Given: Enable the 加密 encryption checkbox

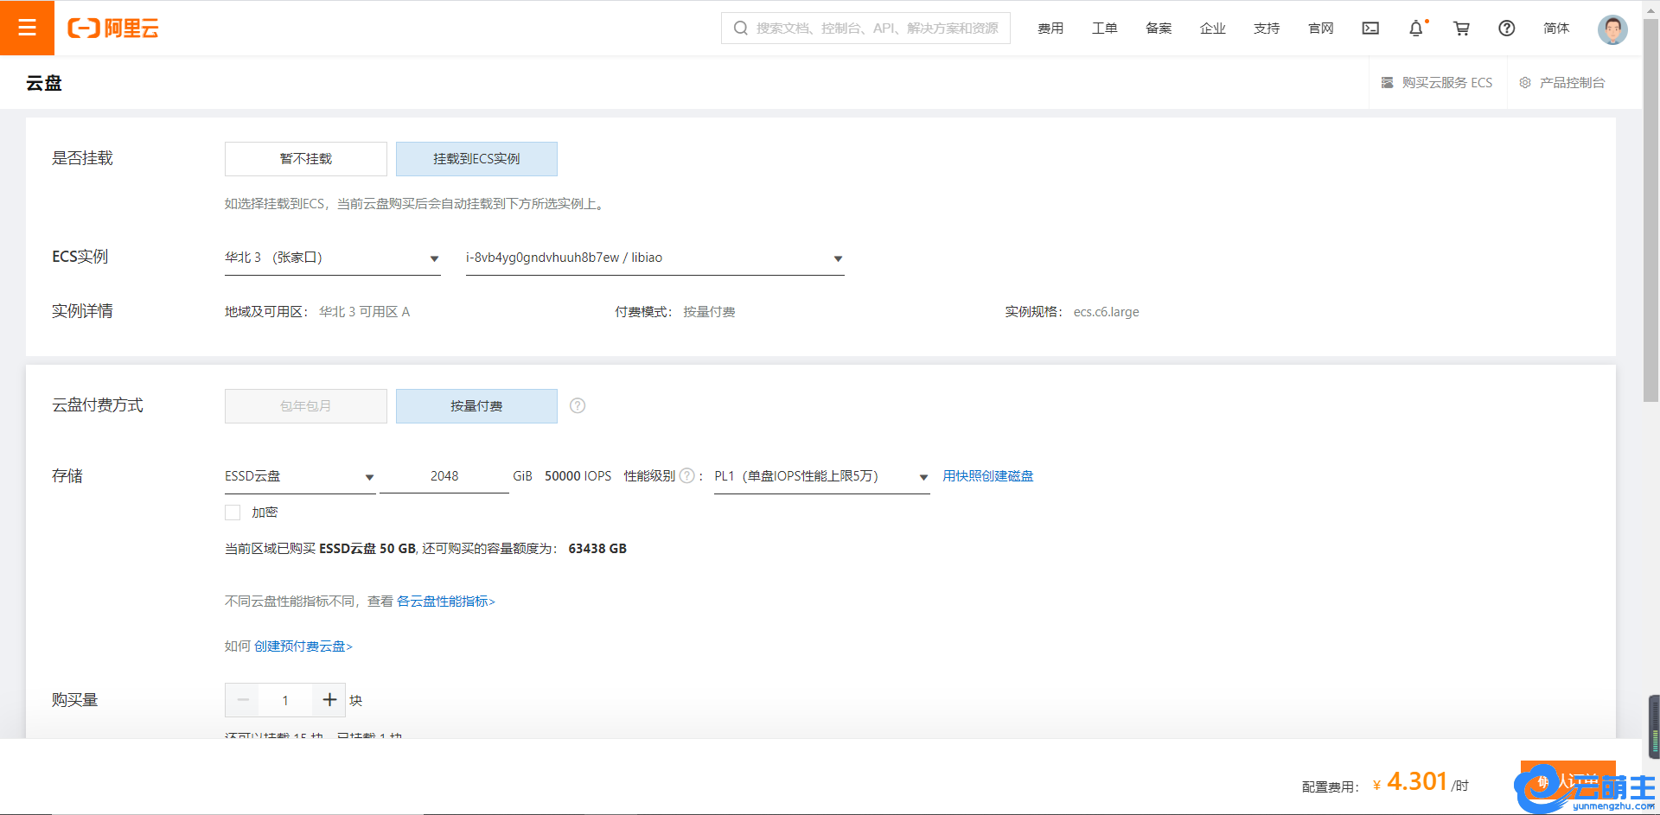Looking at the screenshot, I should pos(233,513).
